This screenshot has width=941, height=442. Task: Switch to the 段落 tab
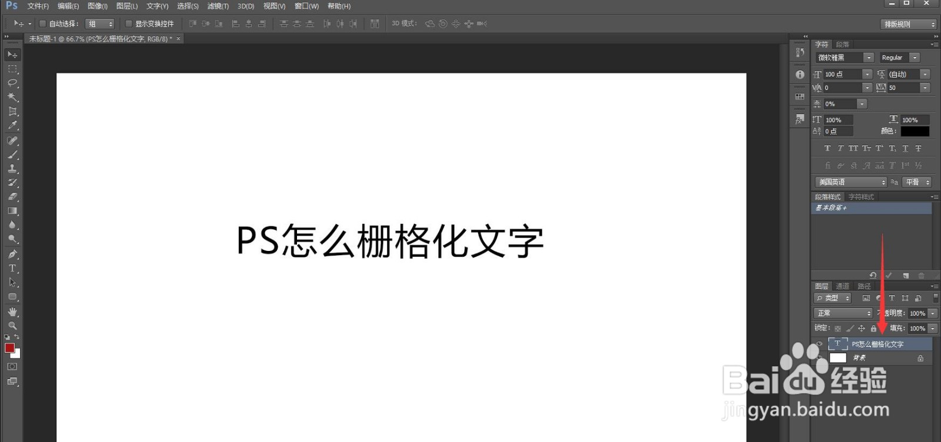pyautogui.click(x=843, y=44)
